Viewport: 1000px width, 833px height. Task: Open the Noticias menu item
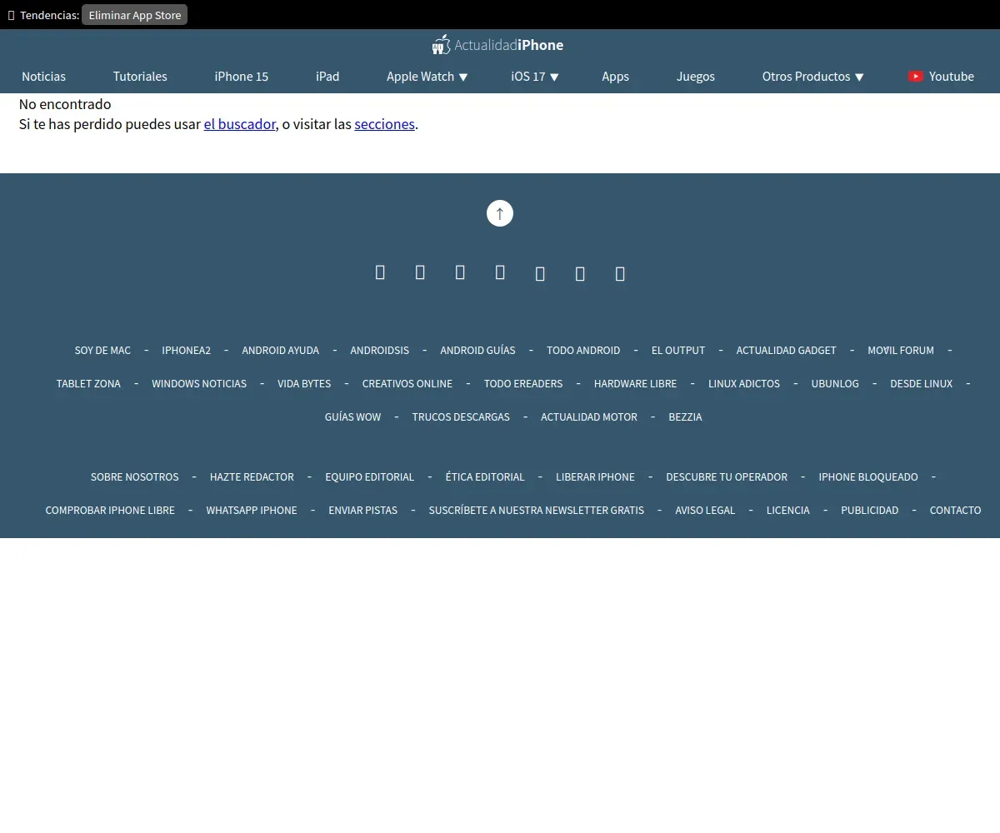coord(43,76)
